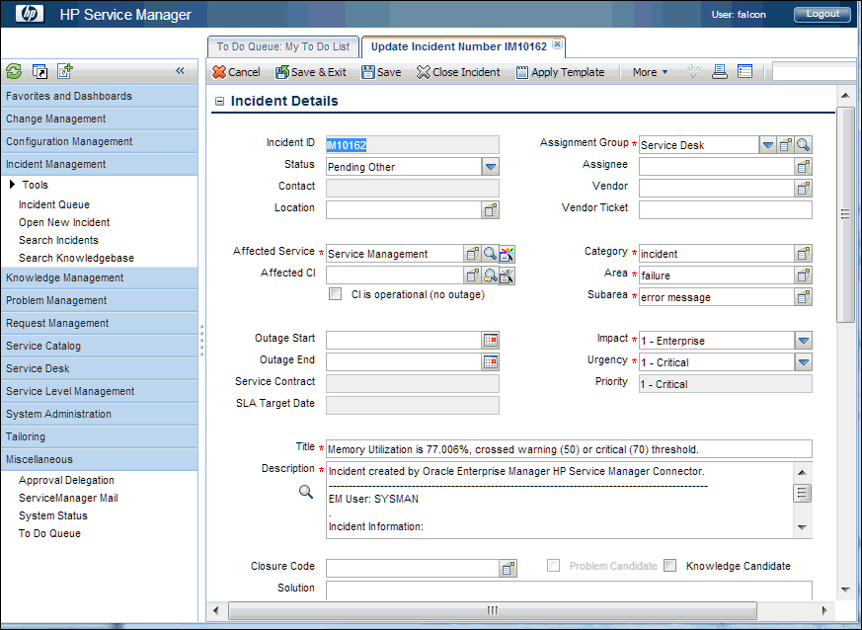Click the add favorite icon in sidebar toolbar
The width and height of the screenshot is (862, 630).
point(65,71)
